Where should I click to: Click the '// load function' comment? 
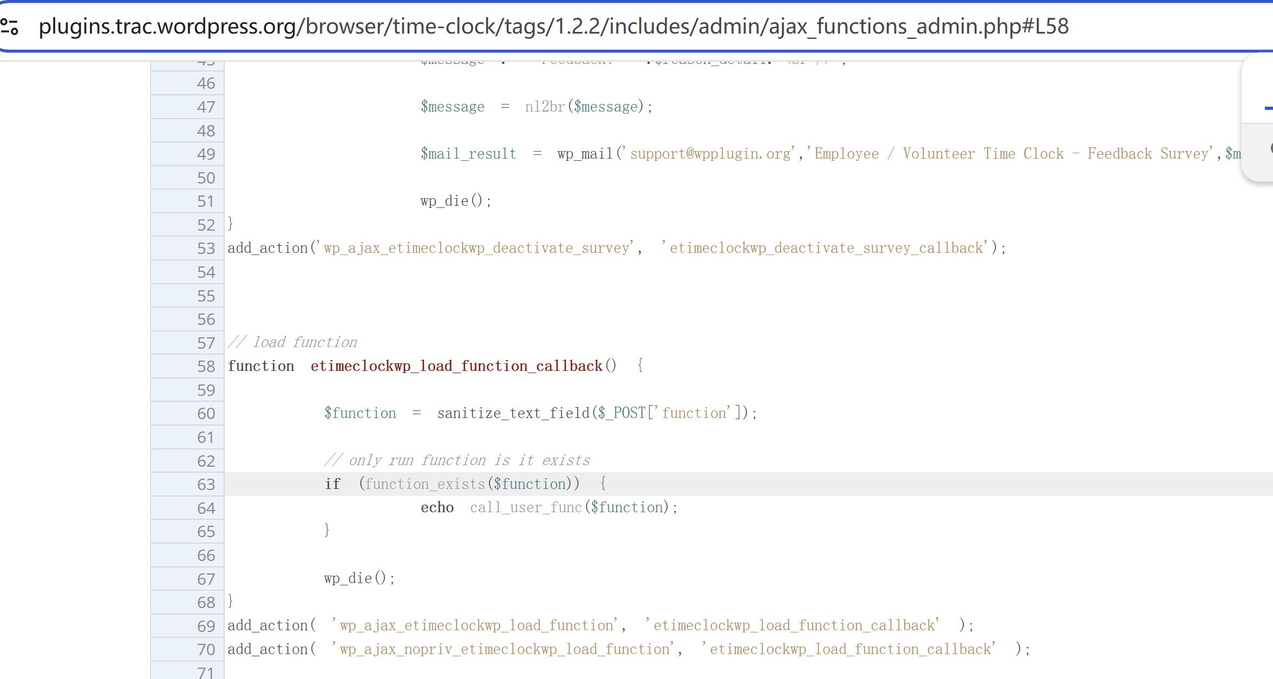[x=292, y=342]
